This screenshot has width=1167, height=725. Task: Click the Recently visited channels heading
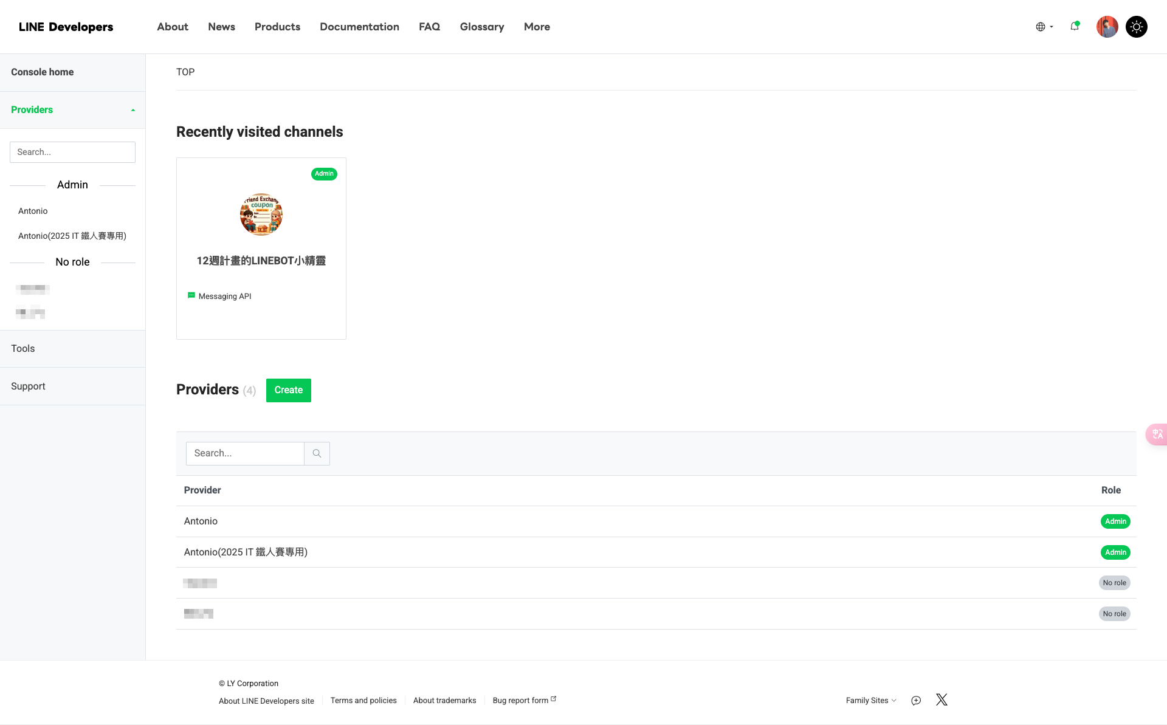point(260,132)
